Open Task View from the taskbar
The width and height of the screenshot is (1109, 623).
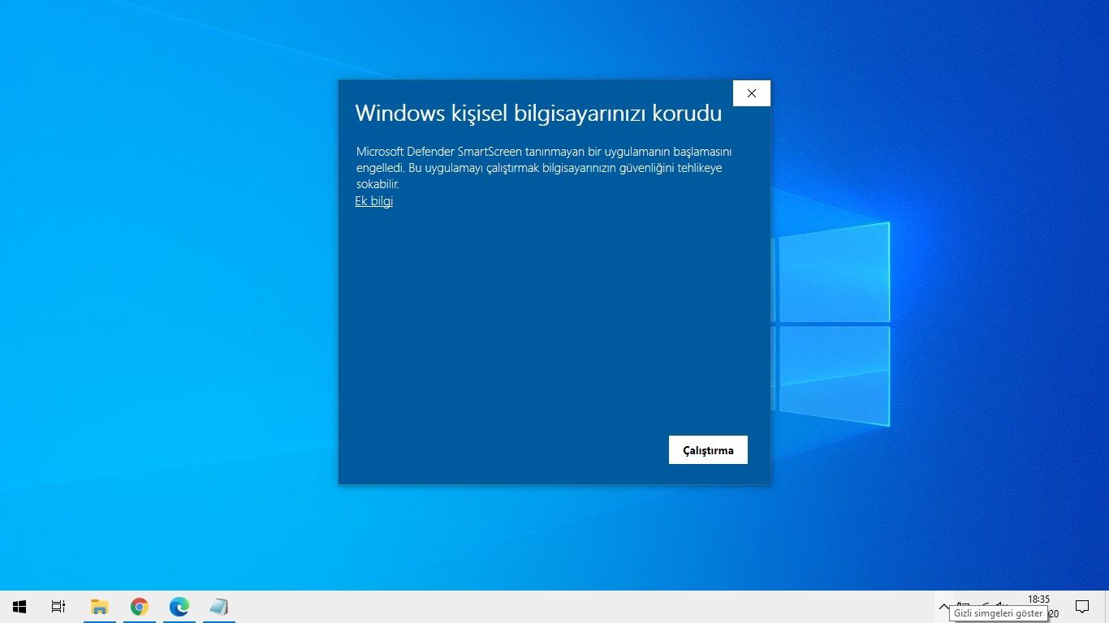(x=58, y=607)
